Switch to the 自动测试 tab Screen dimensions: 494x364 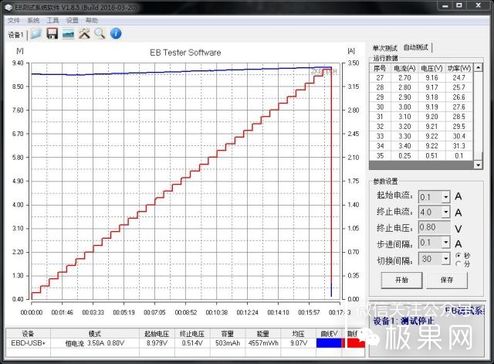point(416,48)
